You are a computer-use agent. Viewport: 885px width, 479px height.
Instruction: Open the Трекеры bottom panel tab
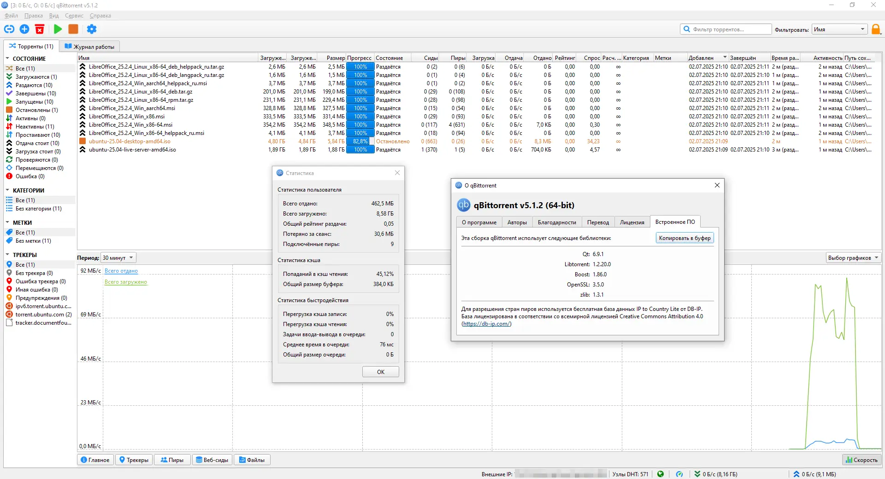(134, 460)
